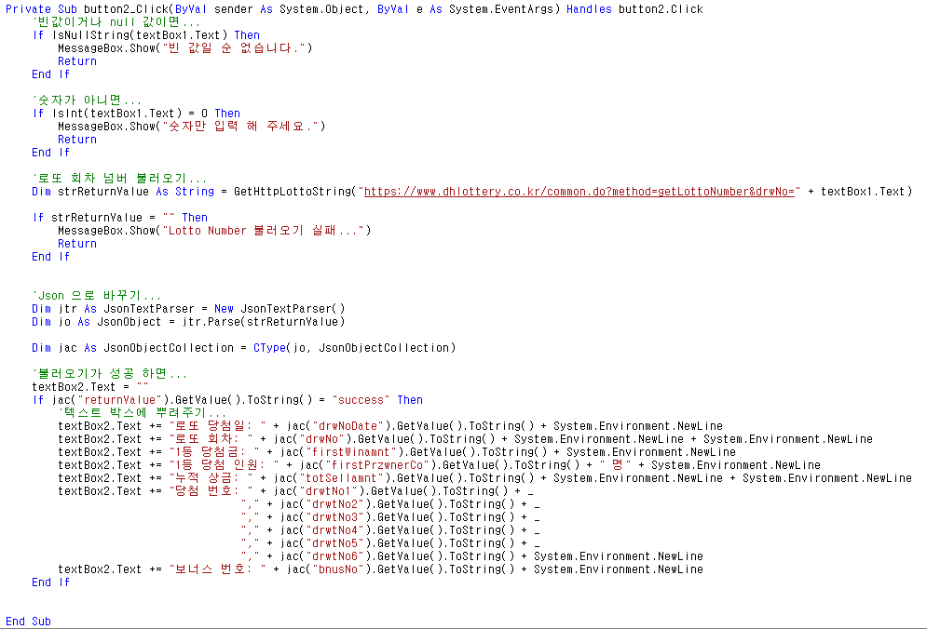Click the string "당첨 번호: "
Viewport: 927px width, 629px height.
211,490
